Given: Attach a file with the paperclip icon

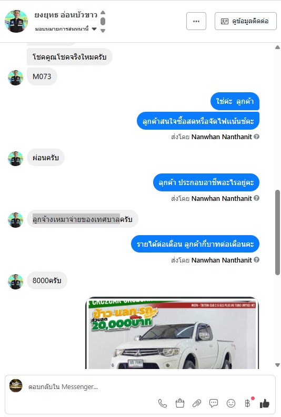Looking at the screenshot, I should pos(197,403).
